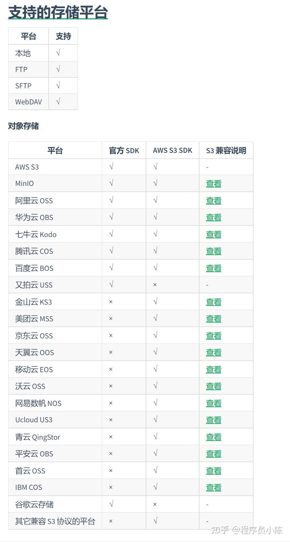Image resolution: width=290 pixels, height=542 pixels.
Task: Open the 查看 link for 移动云 EOS
Action: coord(214,369)
